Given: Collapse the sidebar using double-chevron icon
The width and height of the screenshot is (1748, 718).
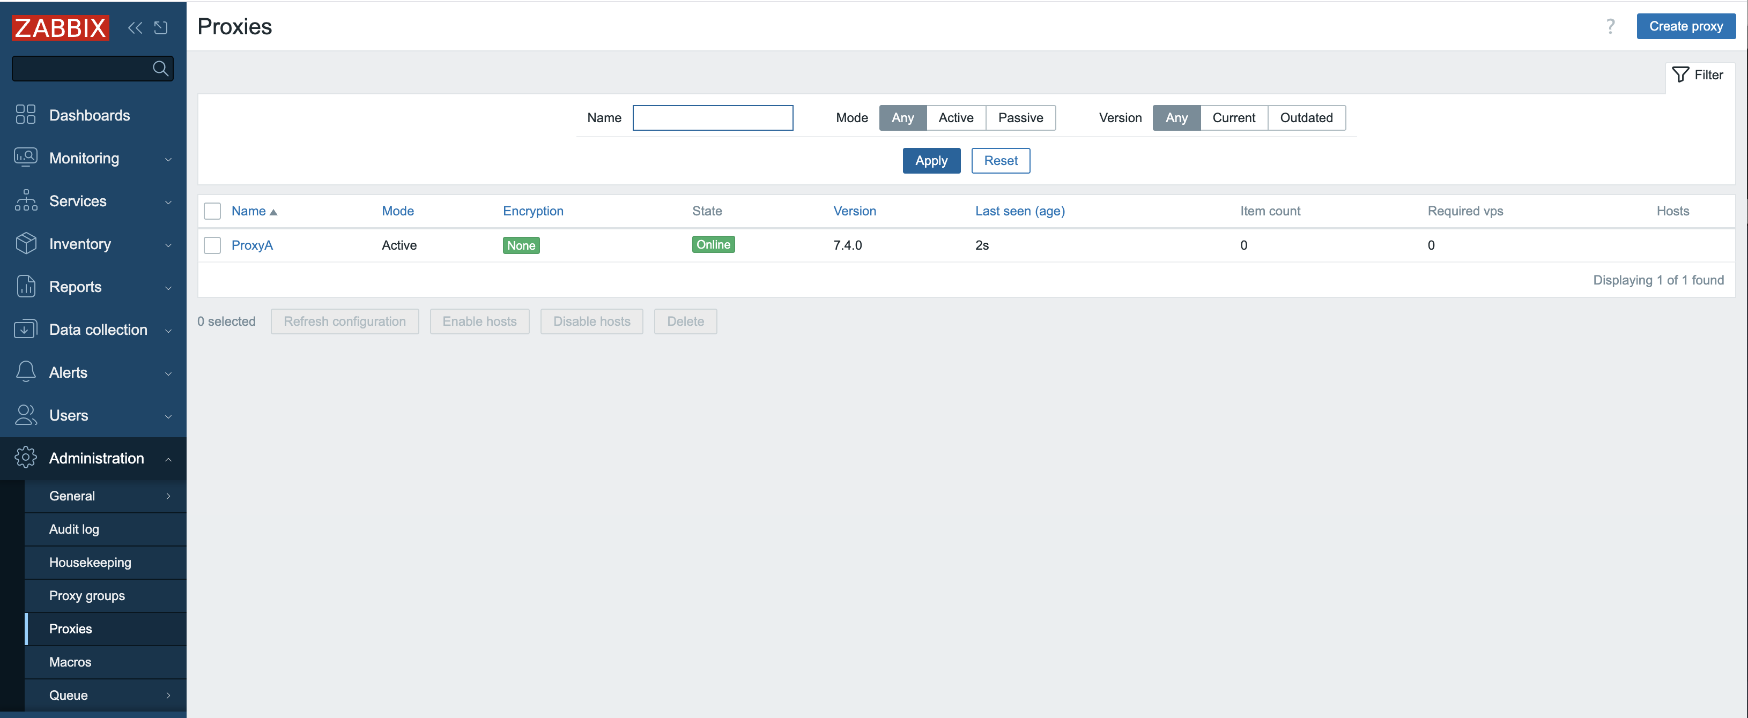Looking at the screenshot, I should tap(135, 28).
